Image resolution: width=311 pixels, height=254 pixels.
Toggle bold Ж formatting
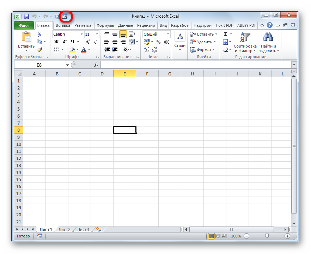point(56,42)
